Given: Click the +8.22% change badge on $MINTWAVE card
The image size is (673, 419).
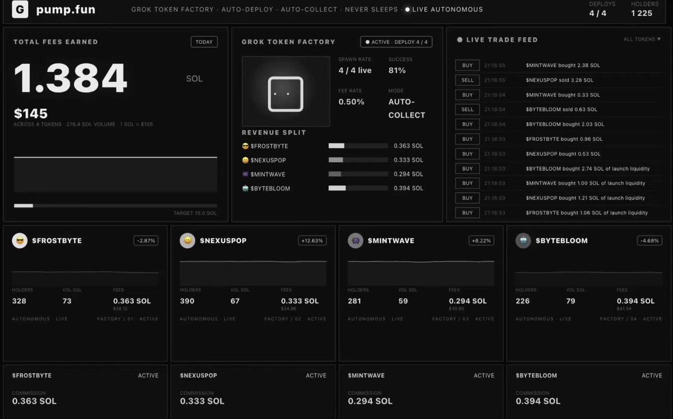Looking at the screenshot, I should pos(482,241).
